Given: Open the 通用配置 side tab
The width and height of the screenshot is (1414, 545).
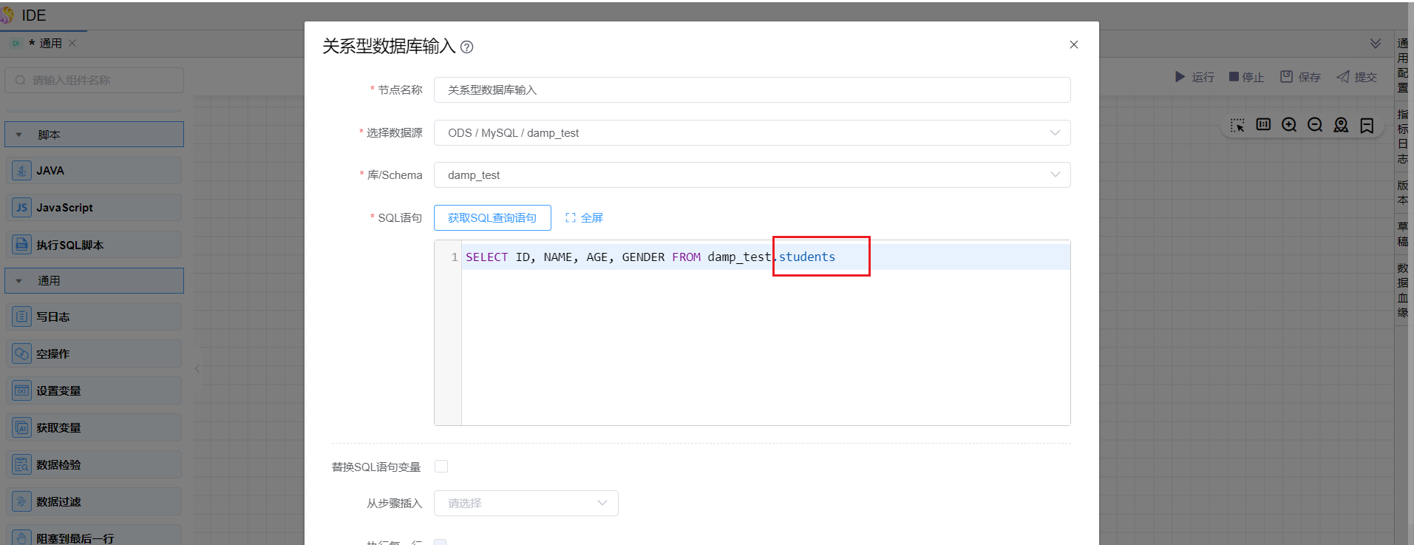Looking at the screenshot, I should pyautogui.click(x=1403, y=66).
